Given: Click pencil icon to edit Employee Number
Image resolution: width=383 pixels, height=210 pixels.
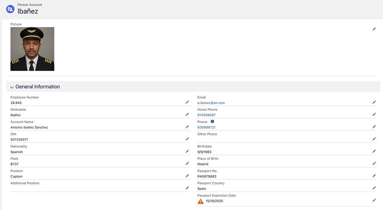Looking at the screenshot, I should (x=187, y=102).
